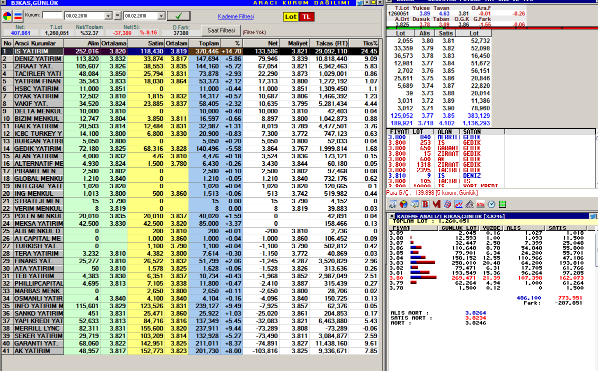
Task: Sort by the Toplam column header
Action: point(204,43)
